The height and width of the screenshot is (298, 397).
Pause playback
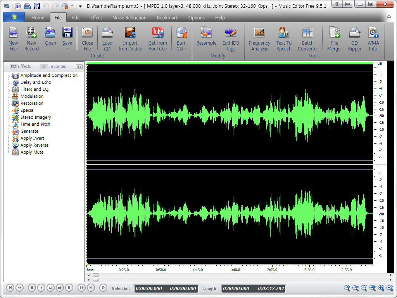(x=69, y=288)
